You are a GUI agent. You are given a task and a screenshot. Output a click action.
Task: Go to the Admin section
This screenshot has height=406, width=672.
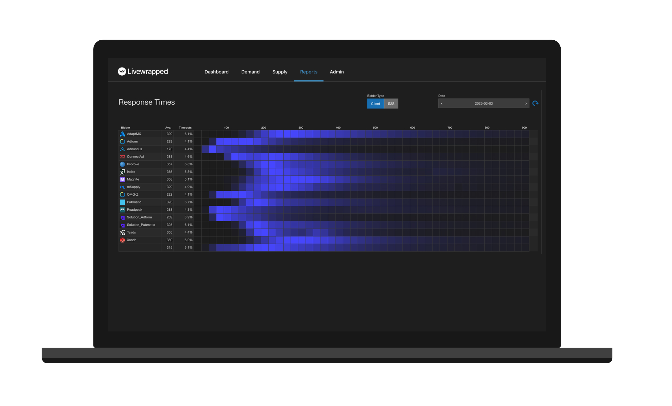tap(336, 72)
